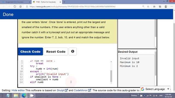This screenshot has width=175, height=98.
Task: Click the Desired Output panel scrollbar
Action: click(x=156, y=63)
